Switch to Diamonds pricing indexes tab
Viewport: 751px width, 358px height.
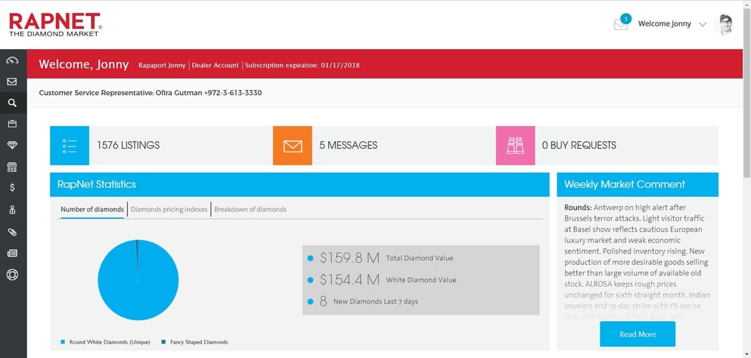point(169,209)
